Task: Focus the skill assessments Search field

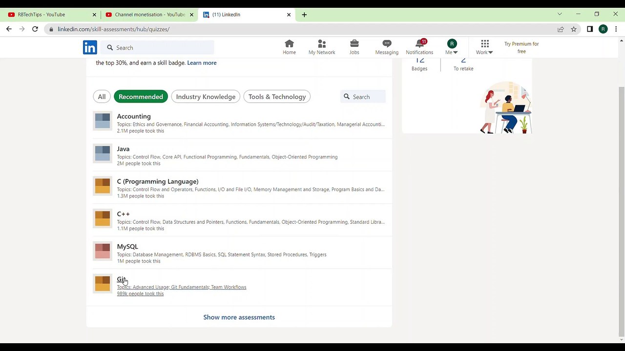Action: tap(363, 97)
